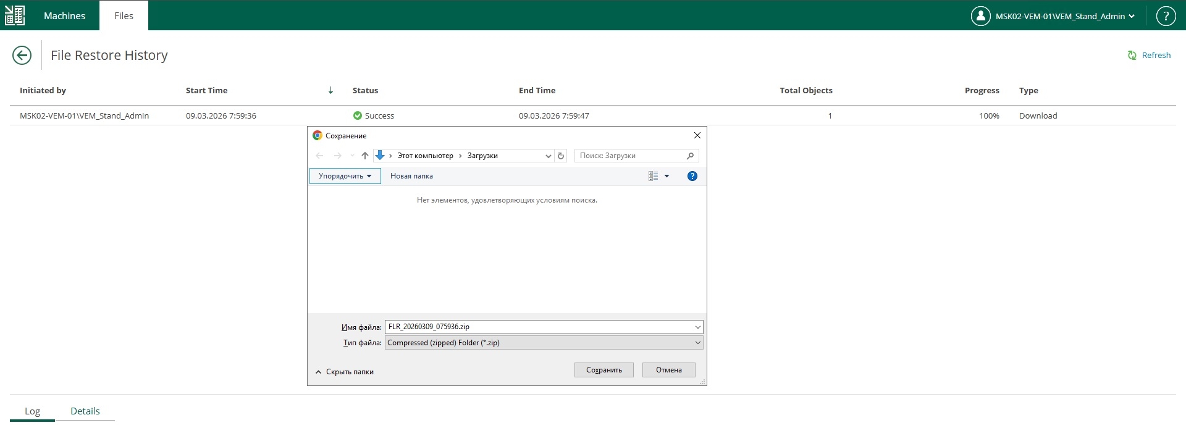Click the Новая папка button
The image size is (1186, 428).
click(411, 176)
